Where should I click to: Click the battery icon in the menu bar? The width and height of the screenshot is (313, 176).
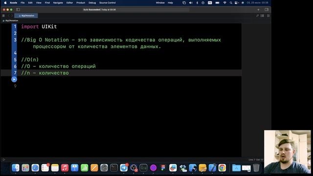click(x=217, y=3)
